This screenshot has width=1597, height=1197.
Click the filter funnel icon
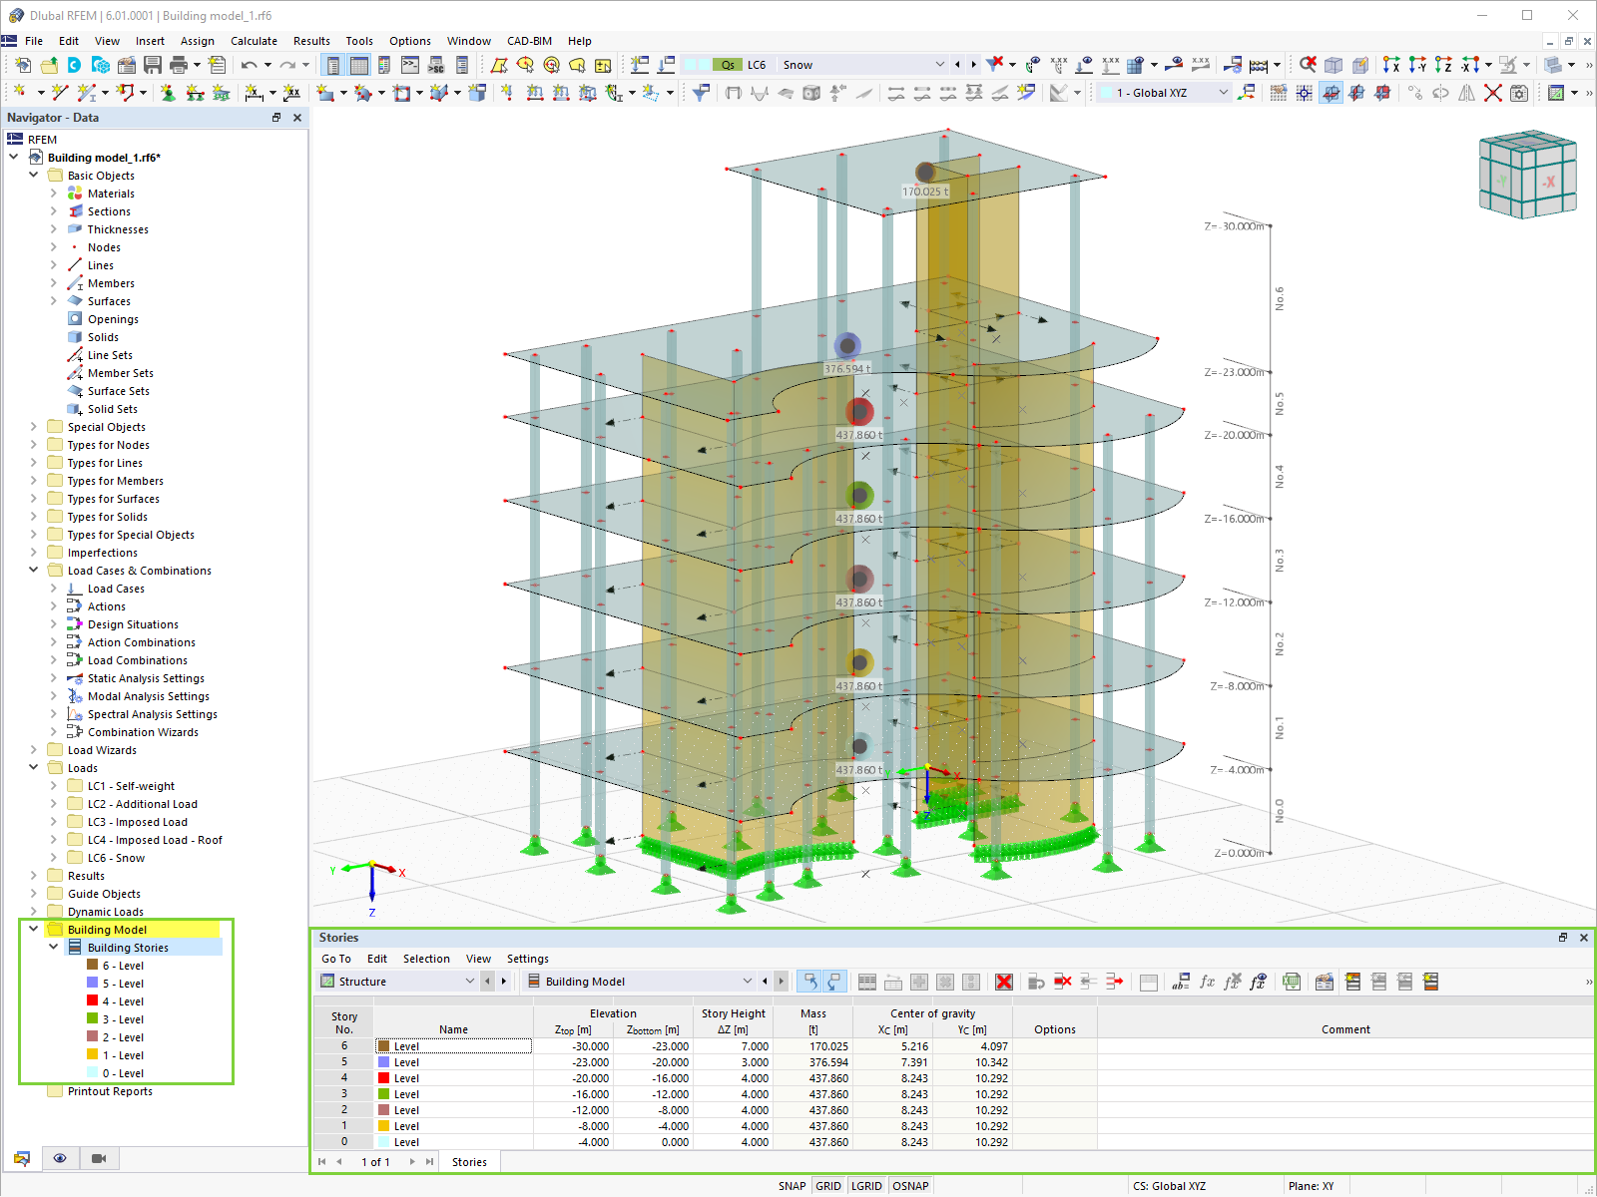pyautogui.click(x=702, y=93)
